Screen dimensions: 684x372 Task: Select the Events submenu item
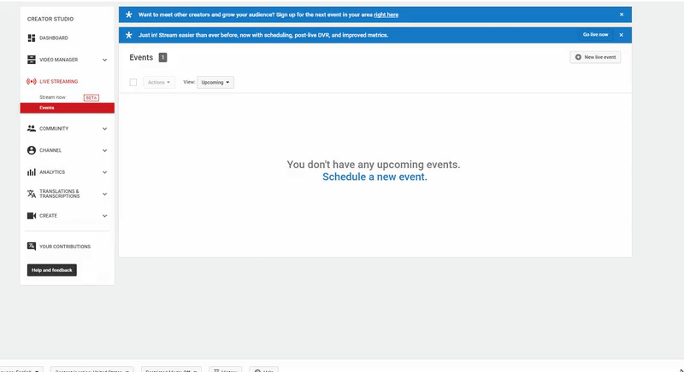pyautogui.click(x=68, y=108)
